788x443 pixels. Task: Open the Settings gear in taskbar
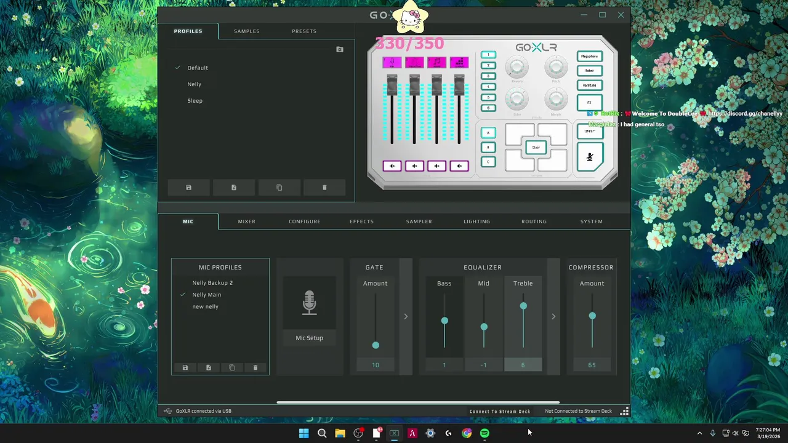tap(430, 433)
